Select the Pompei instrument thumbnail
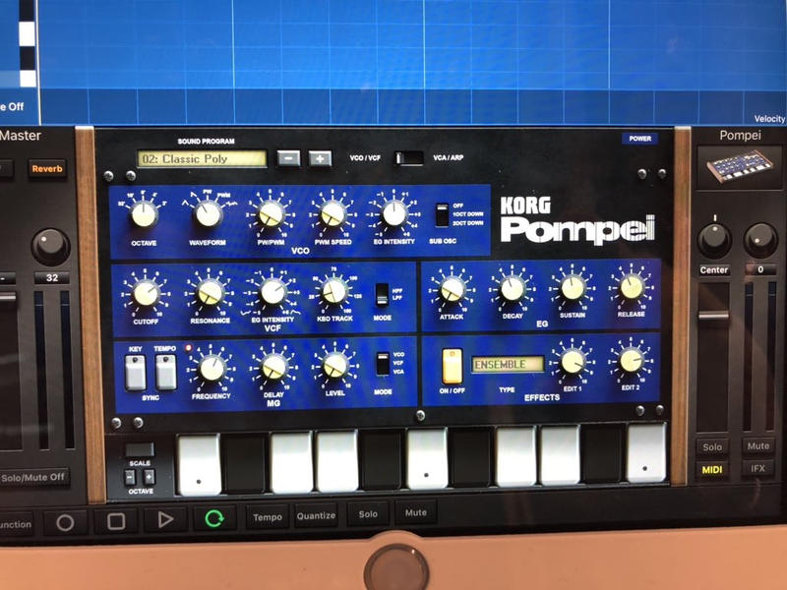The width and height of the screenshot is (787, 590). [x=740, y=167]
